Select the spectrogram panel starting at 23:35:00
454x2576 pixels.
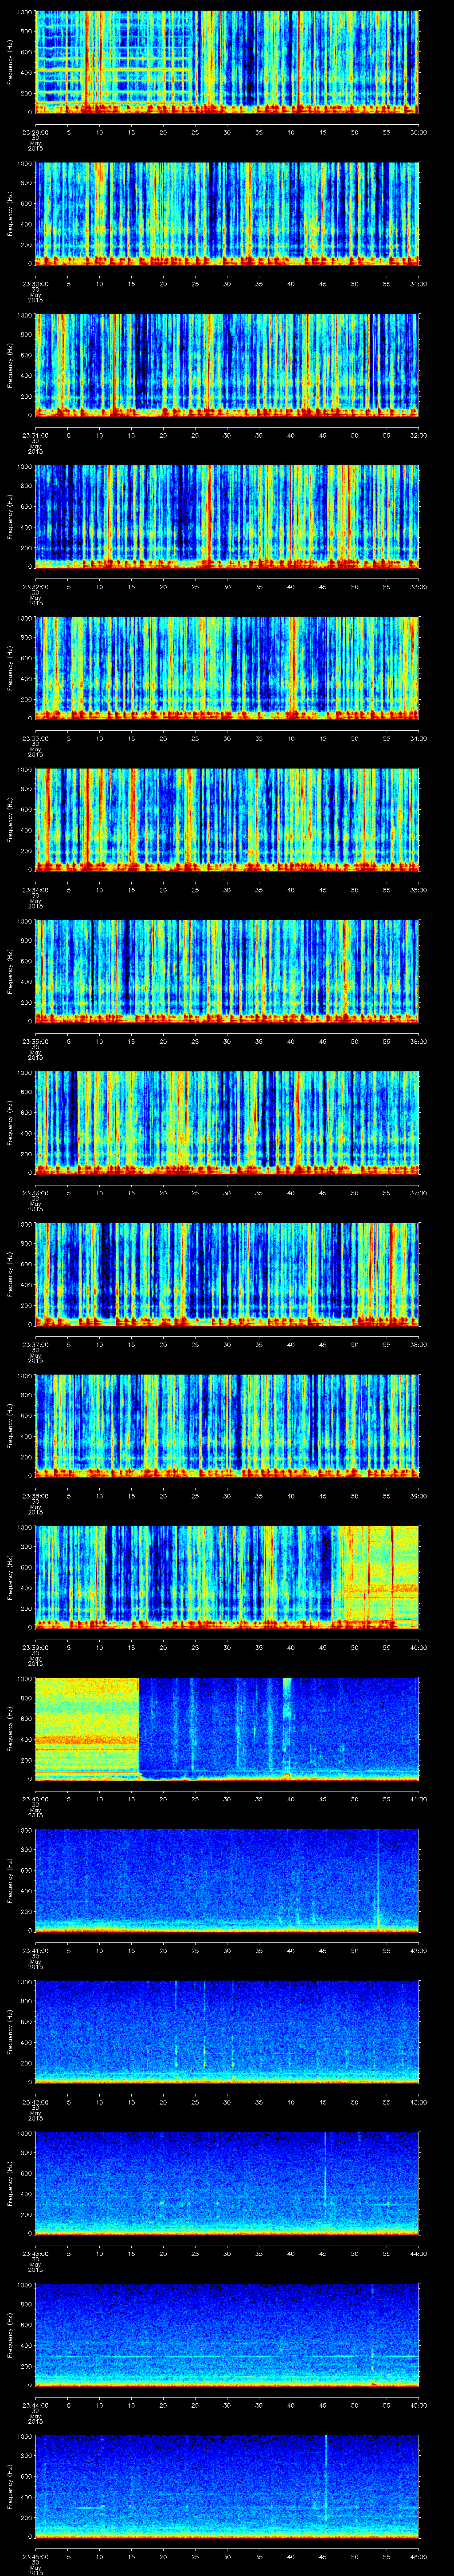227,971
